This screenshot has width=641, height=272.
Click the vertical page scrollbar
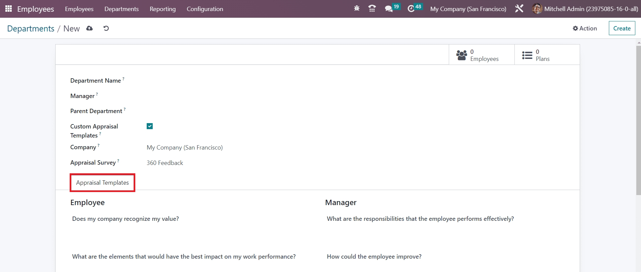[638, 120]
